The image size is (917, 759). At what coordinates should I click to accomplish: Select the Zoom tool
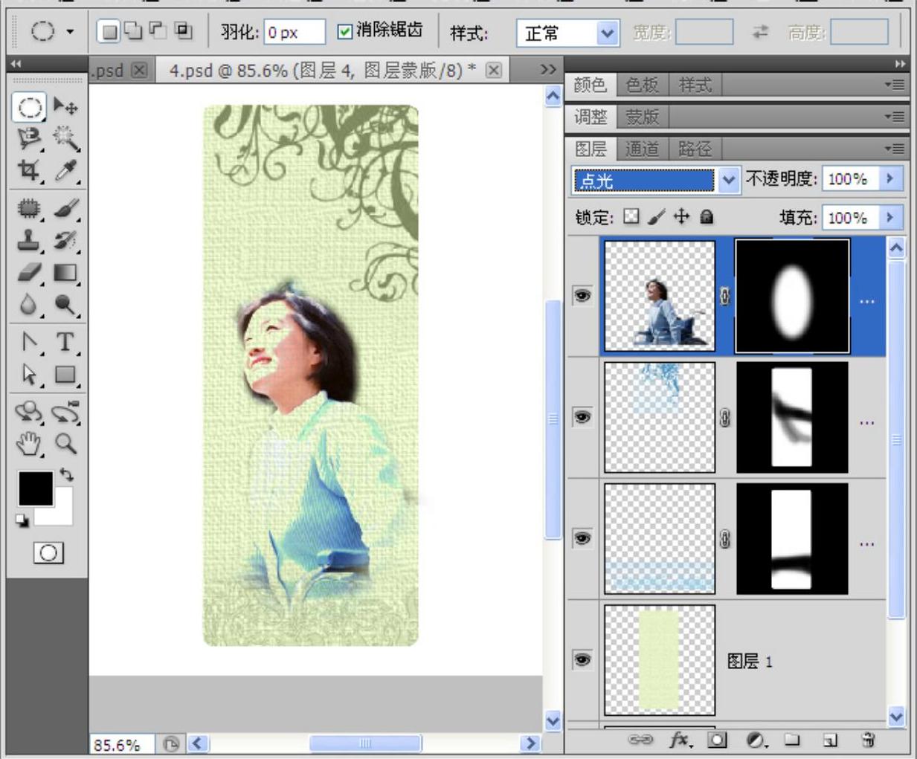(65, 444)
